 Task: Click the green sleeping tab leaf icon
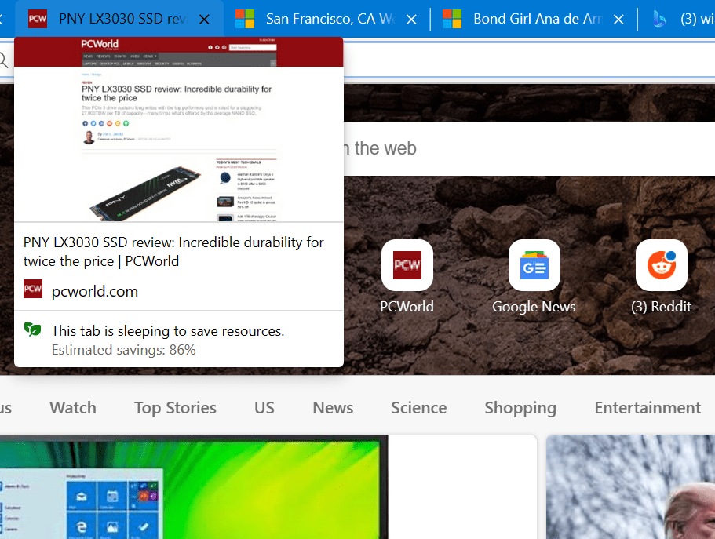click(x=32, y=329)
